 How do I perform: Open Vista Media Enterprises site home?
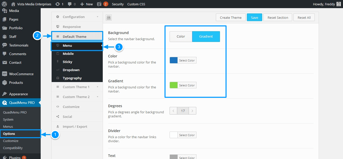[x=31, y=4]
